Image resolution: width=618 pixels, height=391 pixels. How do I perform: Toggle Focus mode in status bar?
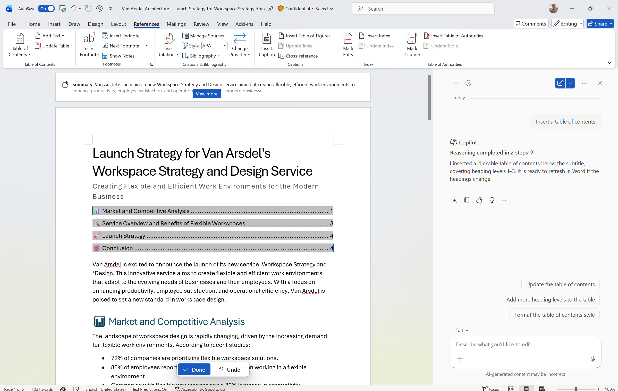point(491,389)
